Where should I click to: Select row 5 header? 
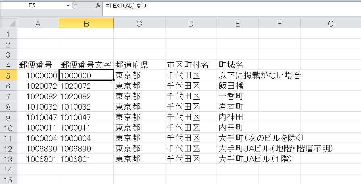[x=8, y=75]
